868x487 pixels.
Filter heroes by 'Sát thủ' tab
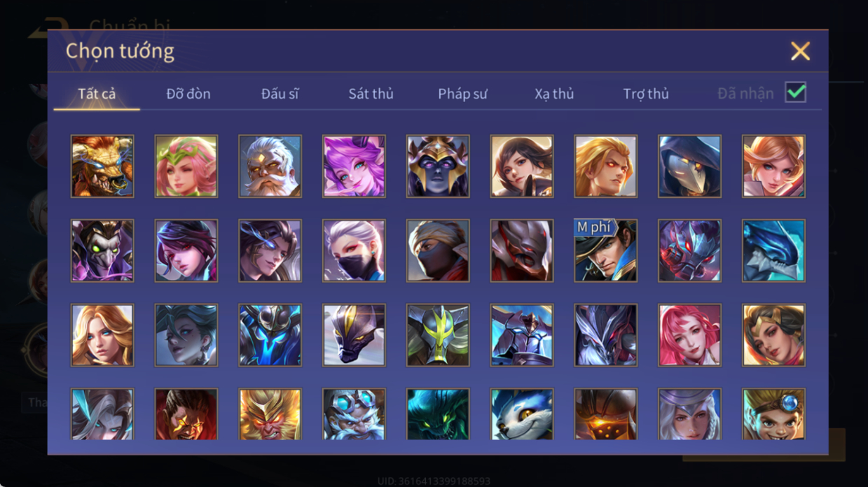point(371,94)
